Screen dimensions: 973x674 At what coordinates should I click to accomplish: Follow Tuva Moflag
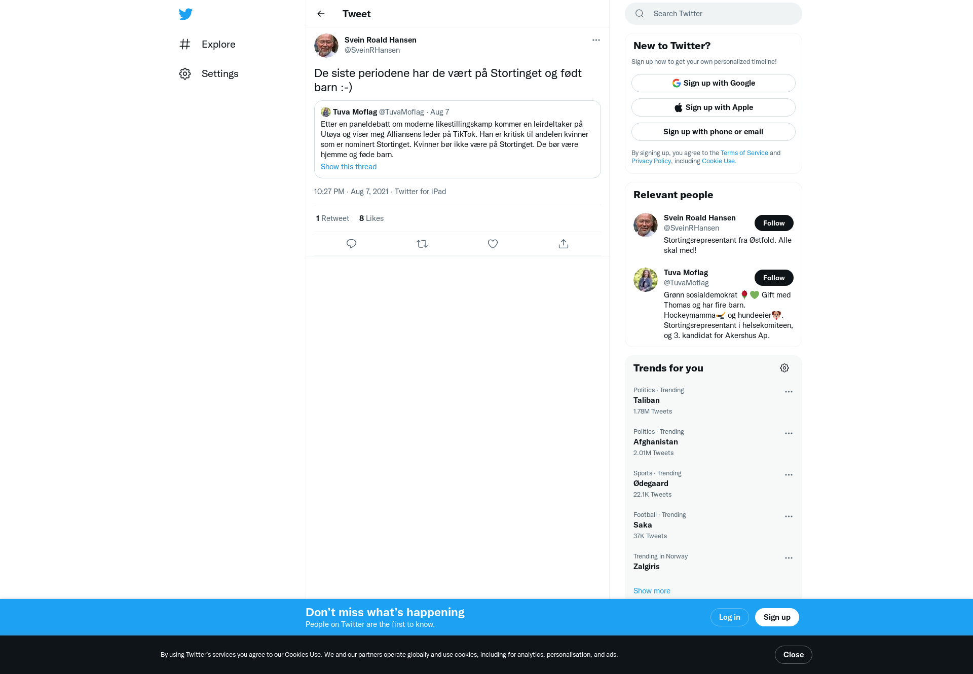coord(774,278)
